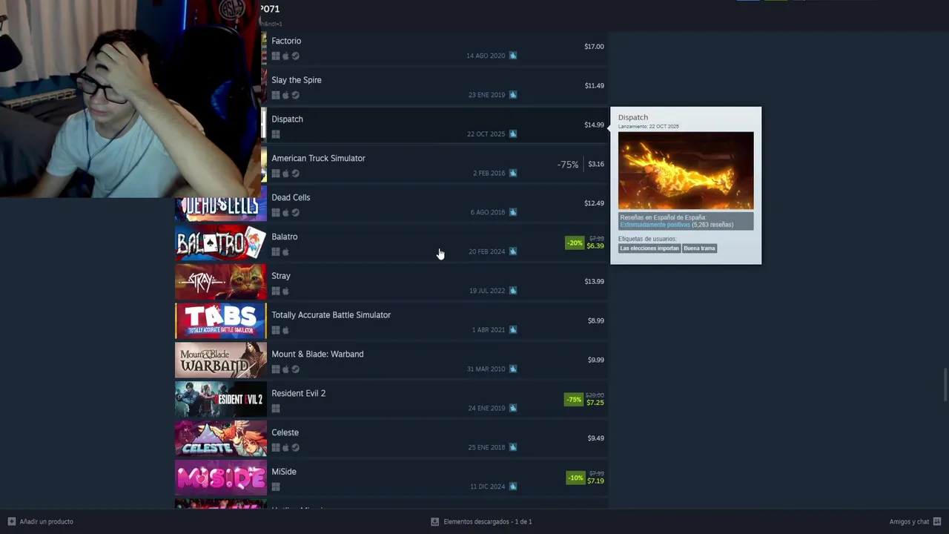Click the Apple icon under Totally Accurate Battle Simulator

[x=285, y=331]
